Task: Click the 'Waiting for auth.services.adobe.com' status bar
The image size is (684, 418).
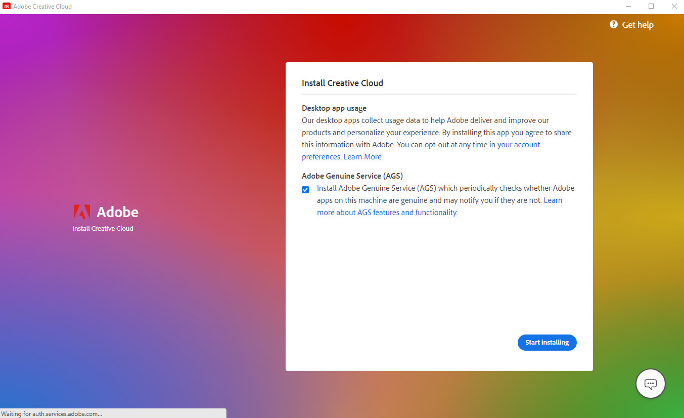Action: 52,413
